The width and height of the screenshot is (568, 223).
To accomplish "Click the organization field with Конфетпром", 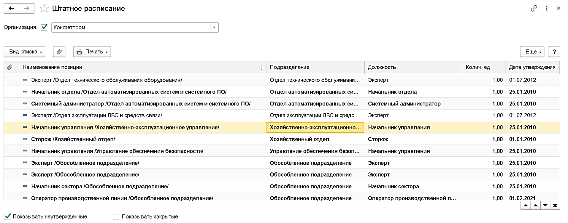I will pos(131,27).
